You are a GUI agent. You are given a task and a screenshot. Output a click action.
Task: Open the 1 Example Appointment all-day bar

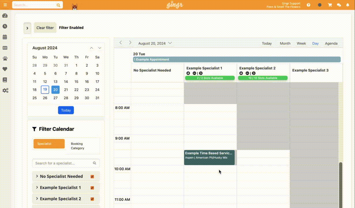point(237,60)
